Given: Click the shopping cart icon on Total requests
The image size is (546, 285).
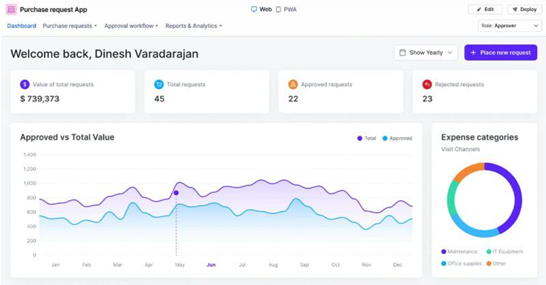Looking at the screenshot, I should 159,85.
